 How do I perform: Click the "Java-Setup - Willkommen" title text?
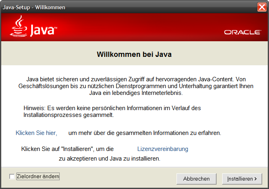coord(34,7)
